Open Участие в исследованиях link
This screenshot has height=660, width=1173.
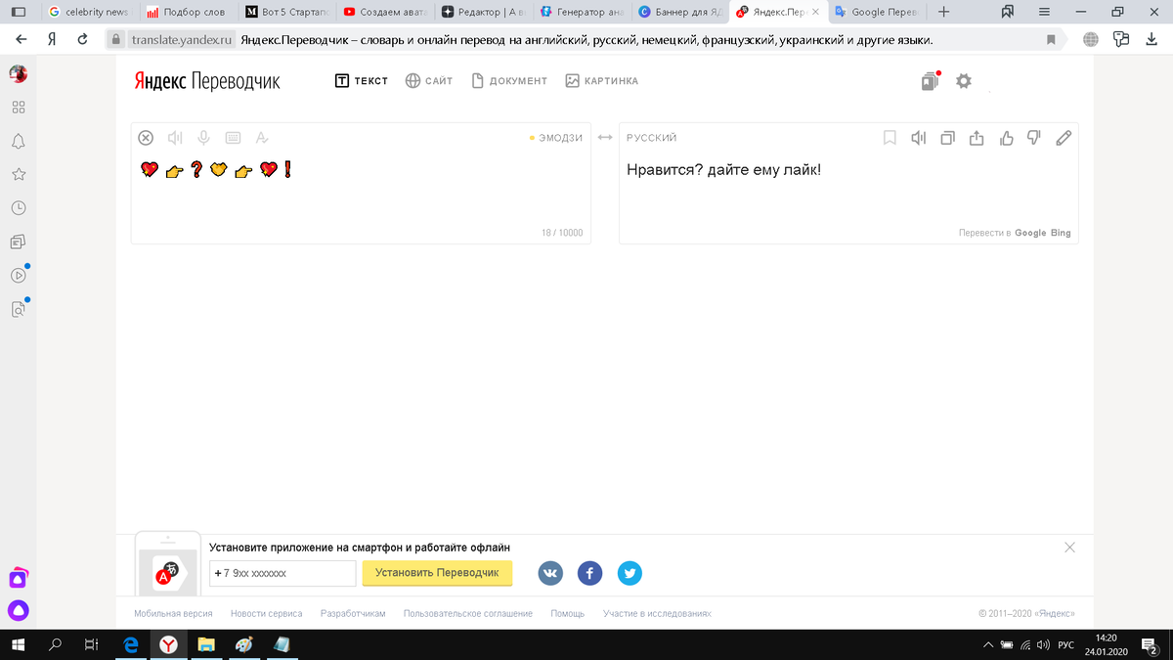tap(657, 614)
